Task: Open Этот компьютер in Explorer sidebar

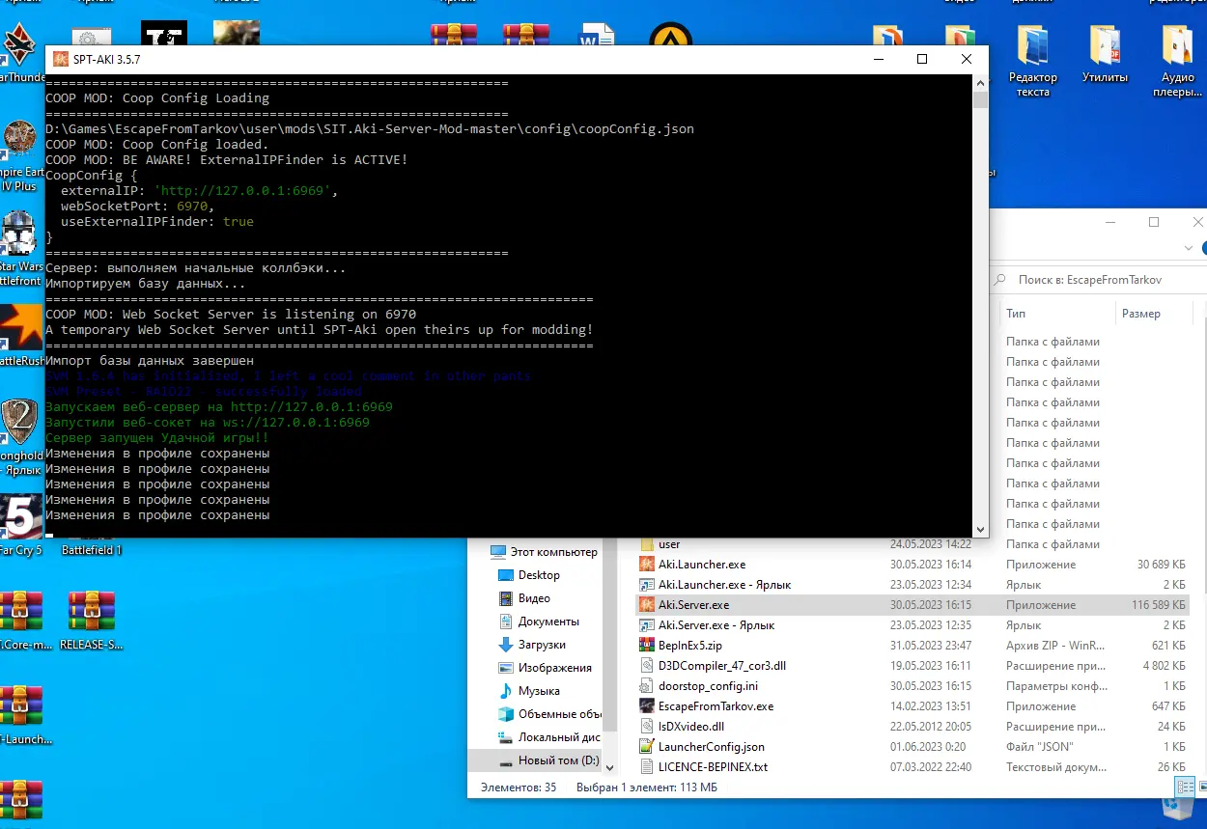Action: [x=545, y=552]
